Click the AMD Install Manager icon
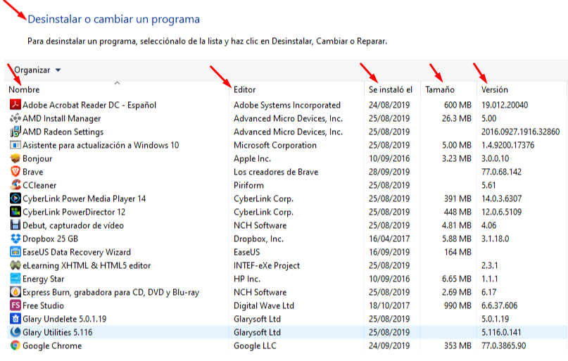 point(15,118)
